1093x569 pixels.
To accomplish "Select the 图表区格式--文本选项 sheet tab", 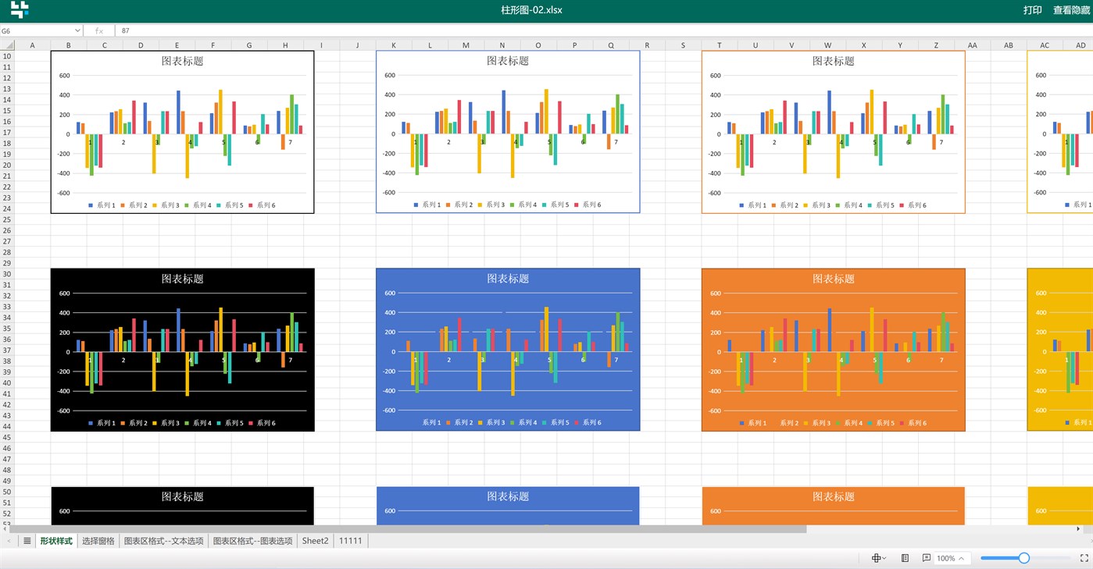I will (164, 540).
